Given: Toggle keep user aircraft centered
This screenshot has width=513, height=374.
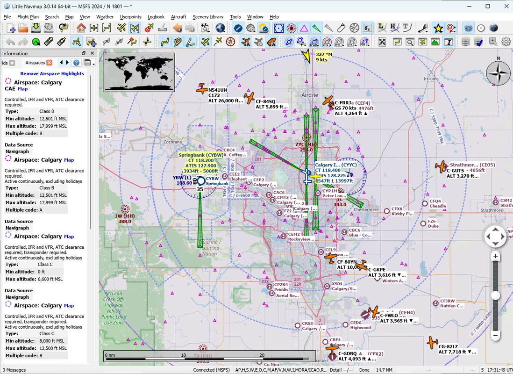Looking at the screenshot, I should pos(135,28).
